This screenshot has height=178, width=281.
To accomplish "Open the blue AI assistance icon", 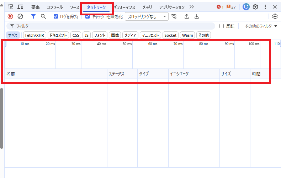I will point(246,7).
